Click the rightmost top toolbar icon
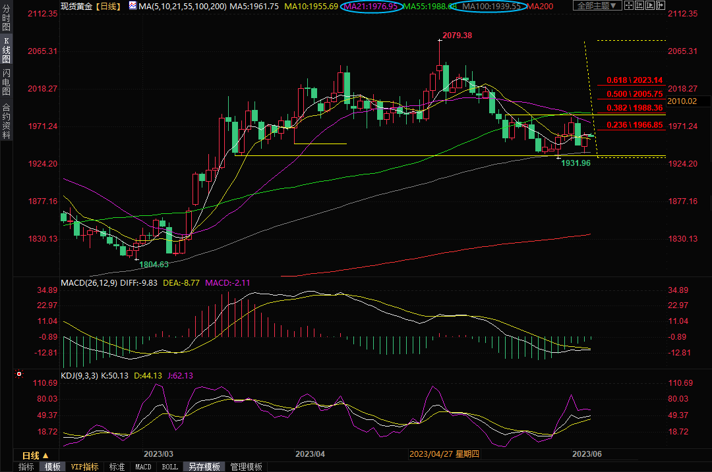The height and width of the screenshot is (472, 712). pos(661,6)
